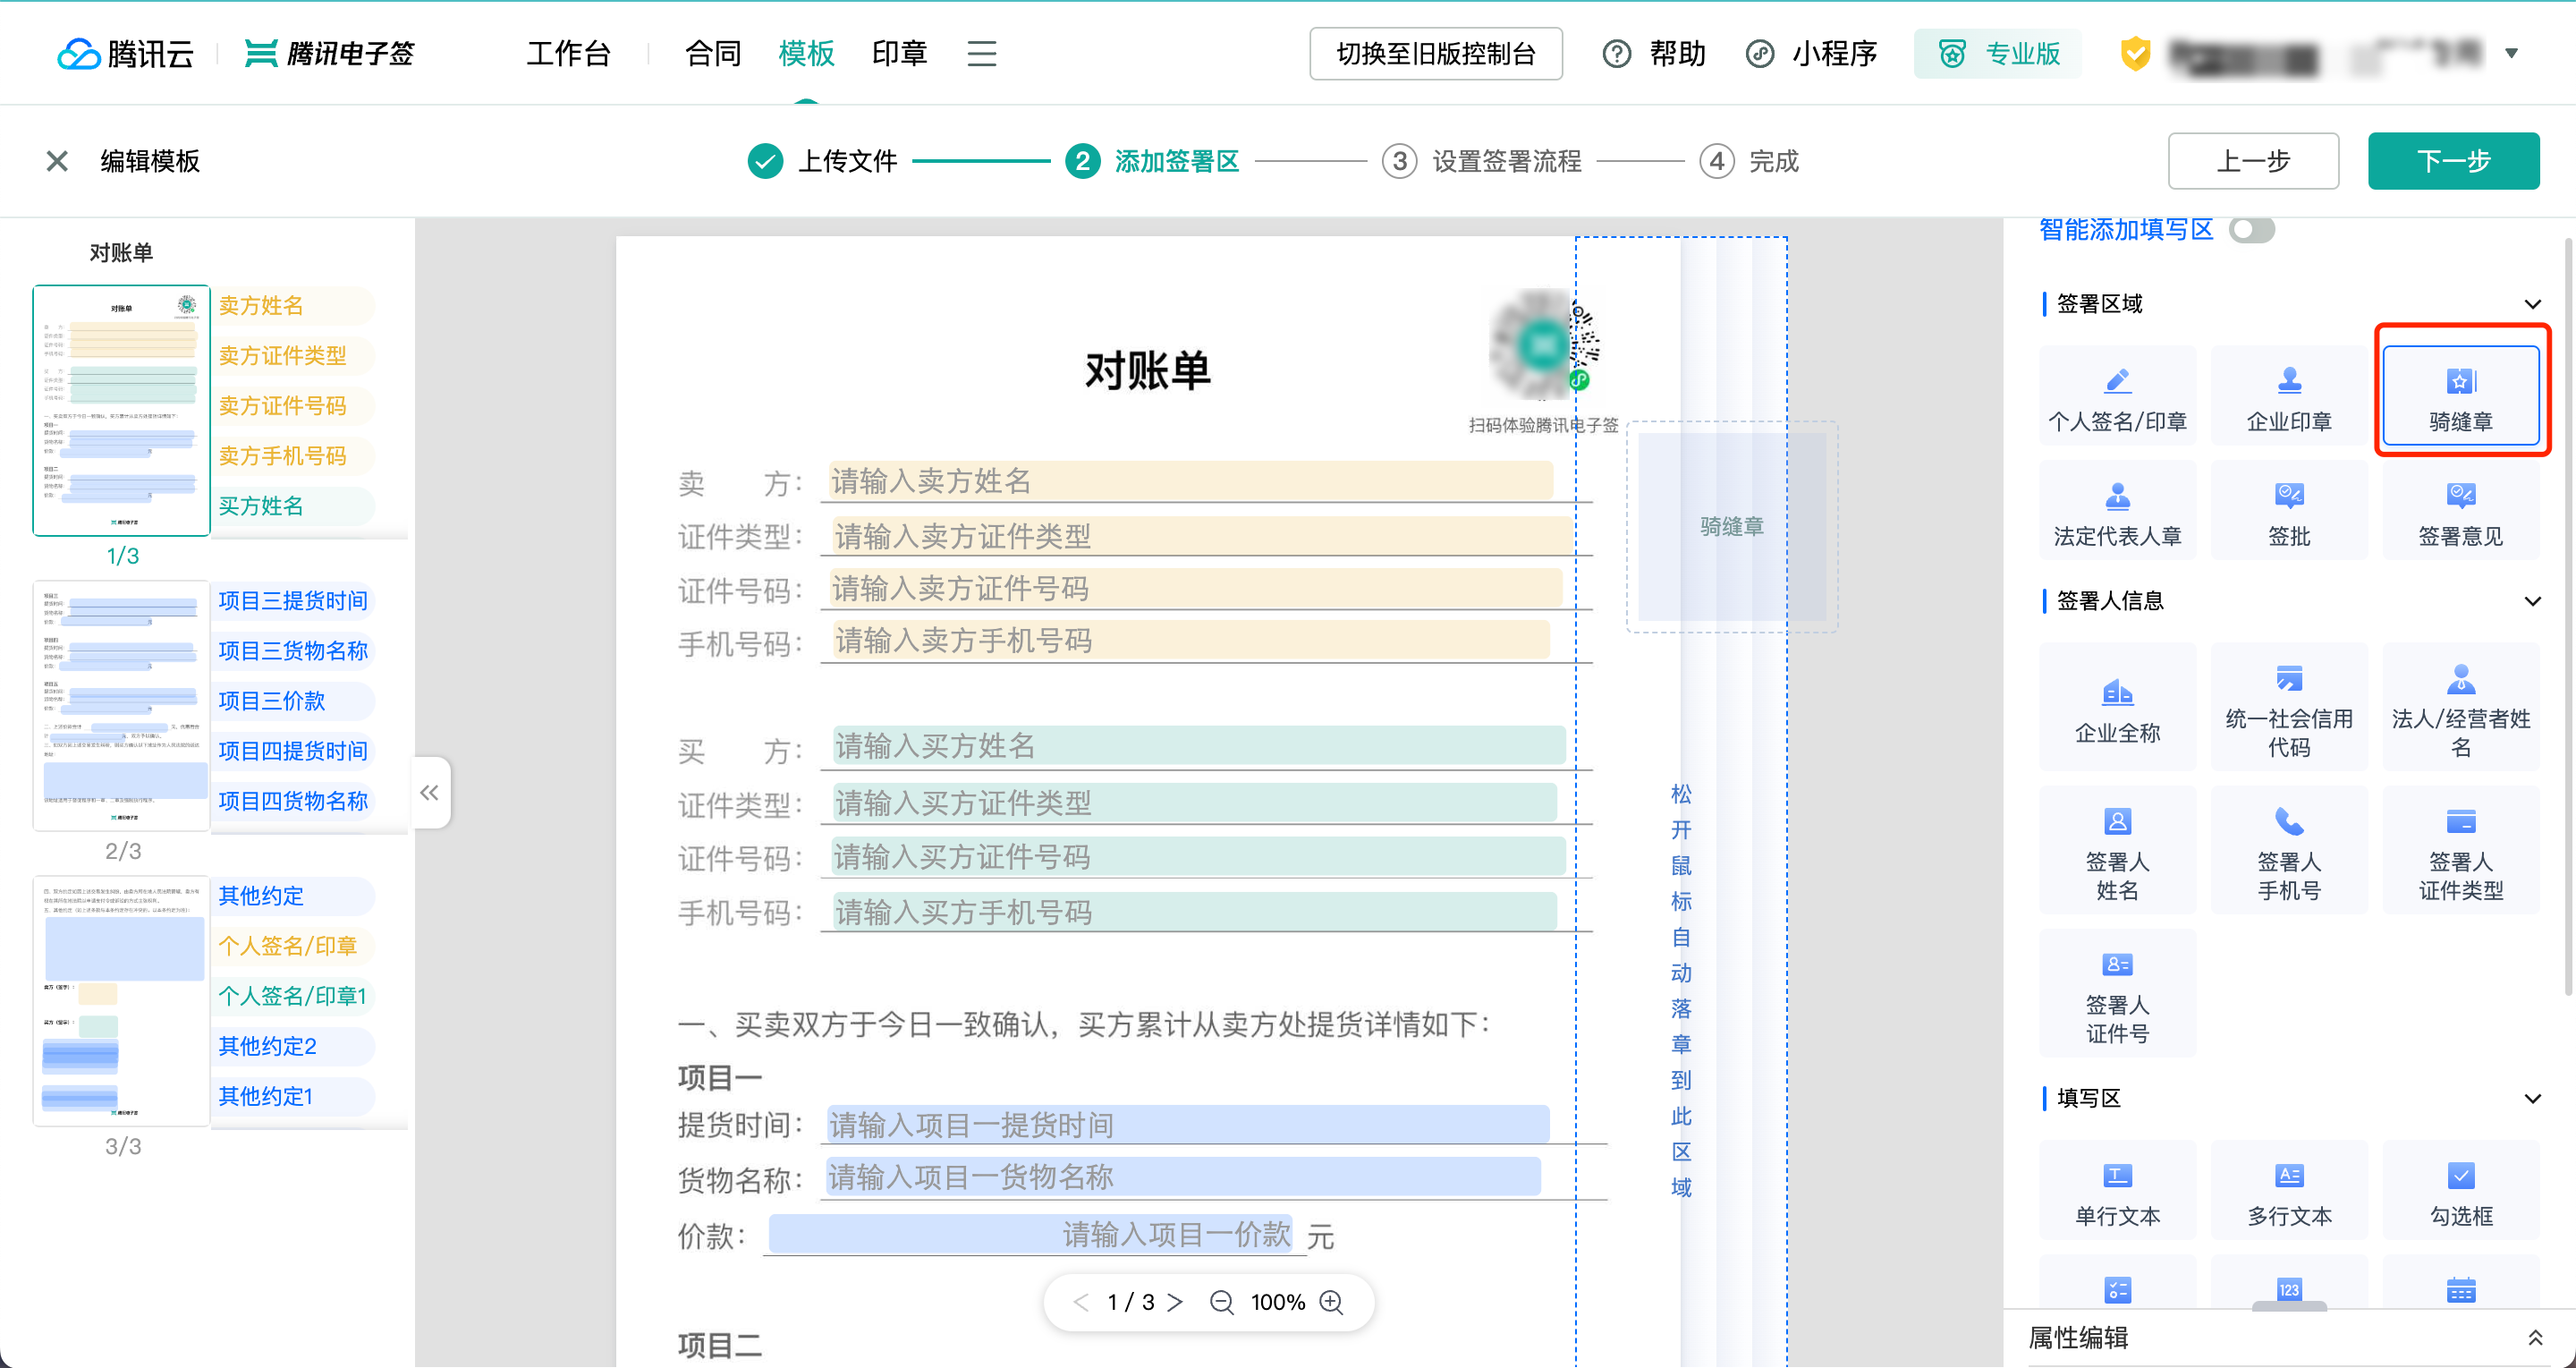
Task: Select the 骑缝章 seal tool
Action: (x=2461, y=395)
